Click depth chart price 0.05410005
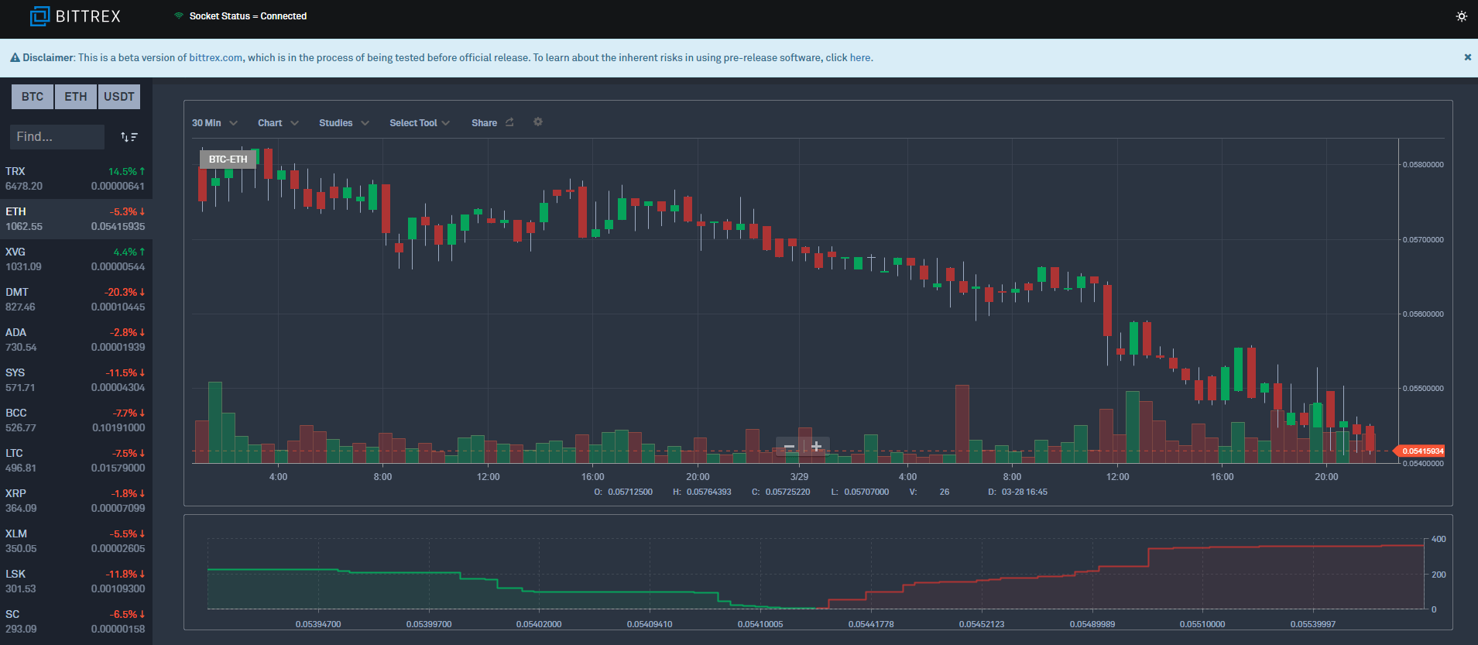The image size is (1478, 645). click(x=760, y=624)
